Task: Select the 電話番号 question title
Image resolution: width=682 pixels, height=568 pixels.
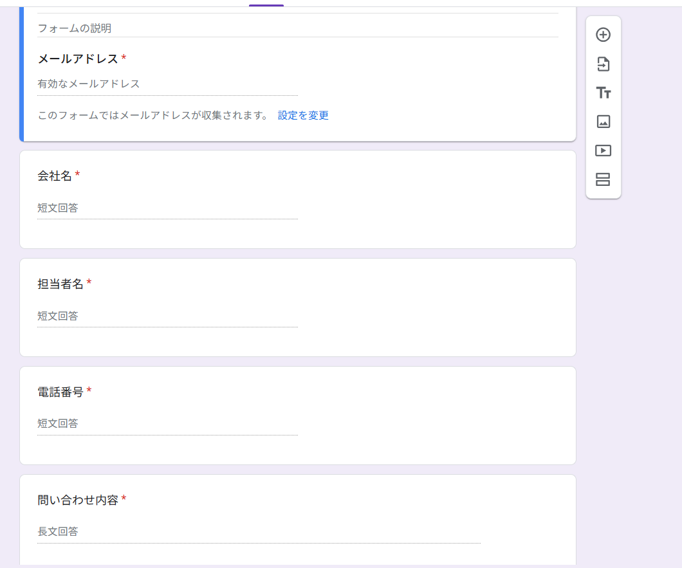Action: coord(60,392)
